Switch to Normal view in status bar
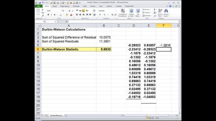Viewport: 216px width, 121px height. coord(147,118)
